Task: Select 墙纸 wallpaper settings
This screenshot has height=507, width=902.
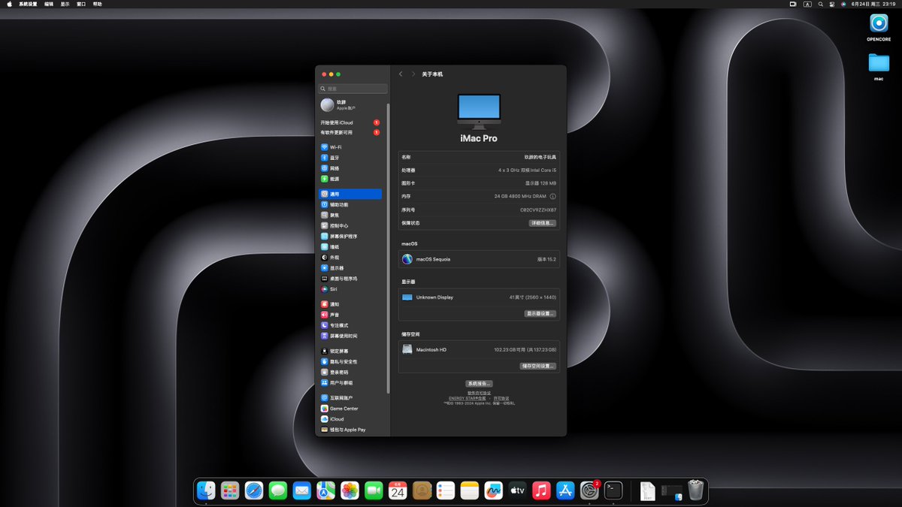Action: (x=350, y=246)
